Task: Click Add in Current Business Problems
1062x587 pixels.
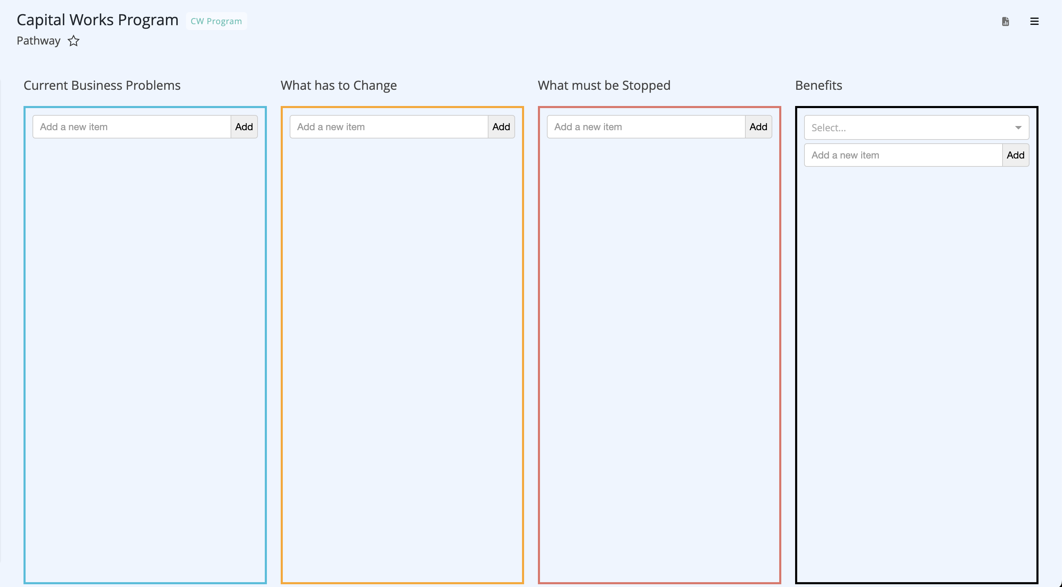Action: click(x=244, y=127)
